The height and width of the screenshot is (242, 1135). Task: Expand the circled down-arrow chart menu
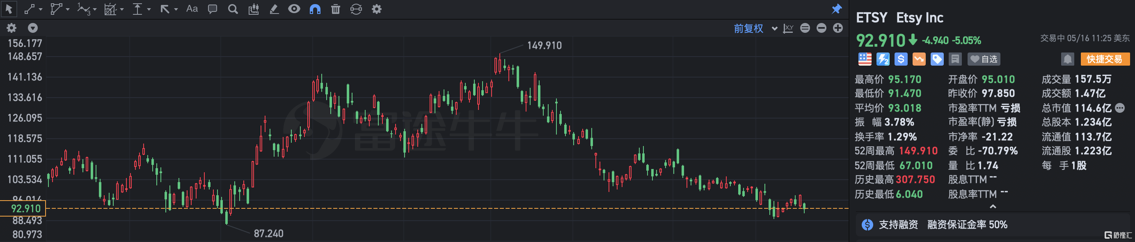coord(33,28)
